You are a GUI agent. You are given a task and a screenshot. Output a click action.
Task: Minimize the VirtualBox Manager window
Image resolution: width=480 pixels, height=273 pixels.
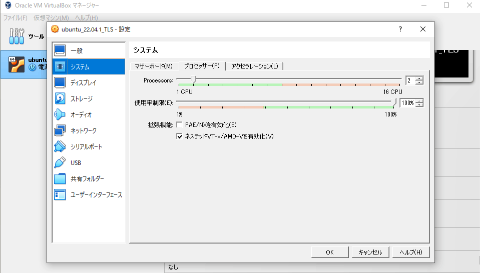(424, 5)
